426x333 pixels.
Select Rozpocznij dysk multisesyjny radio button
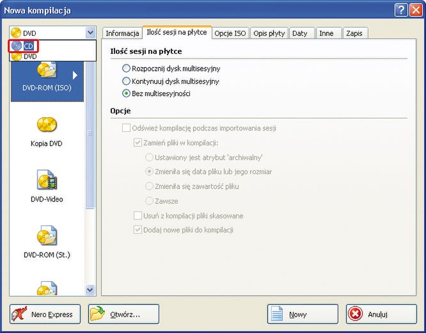(126, 69)
